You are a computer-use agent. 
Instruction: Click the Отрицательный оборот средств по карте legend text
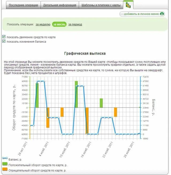coord(37,170)
